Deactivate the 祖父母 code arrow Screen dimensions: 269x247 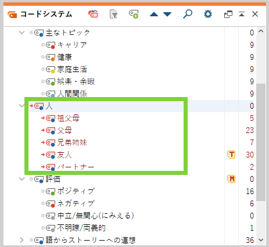pos(43,118)
